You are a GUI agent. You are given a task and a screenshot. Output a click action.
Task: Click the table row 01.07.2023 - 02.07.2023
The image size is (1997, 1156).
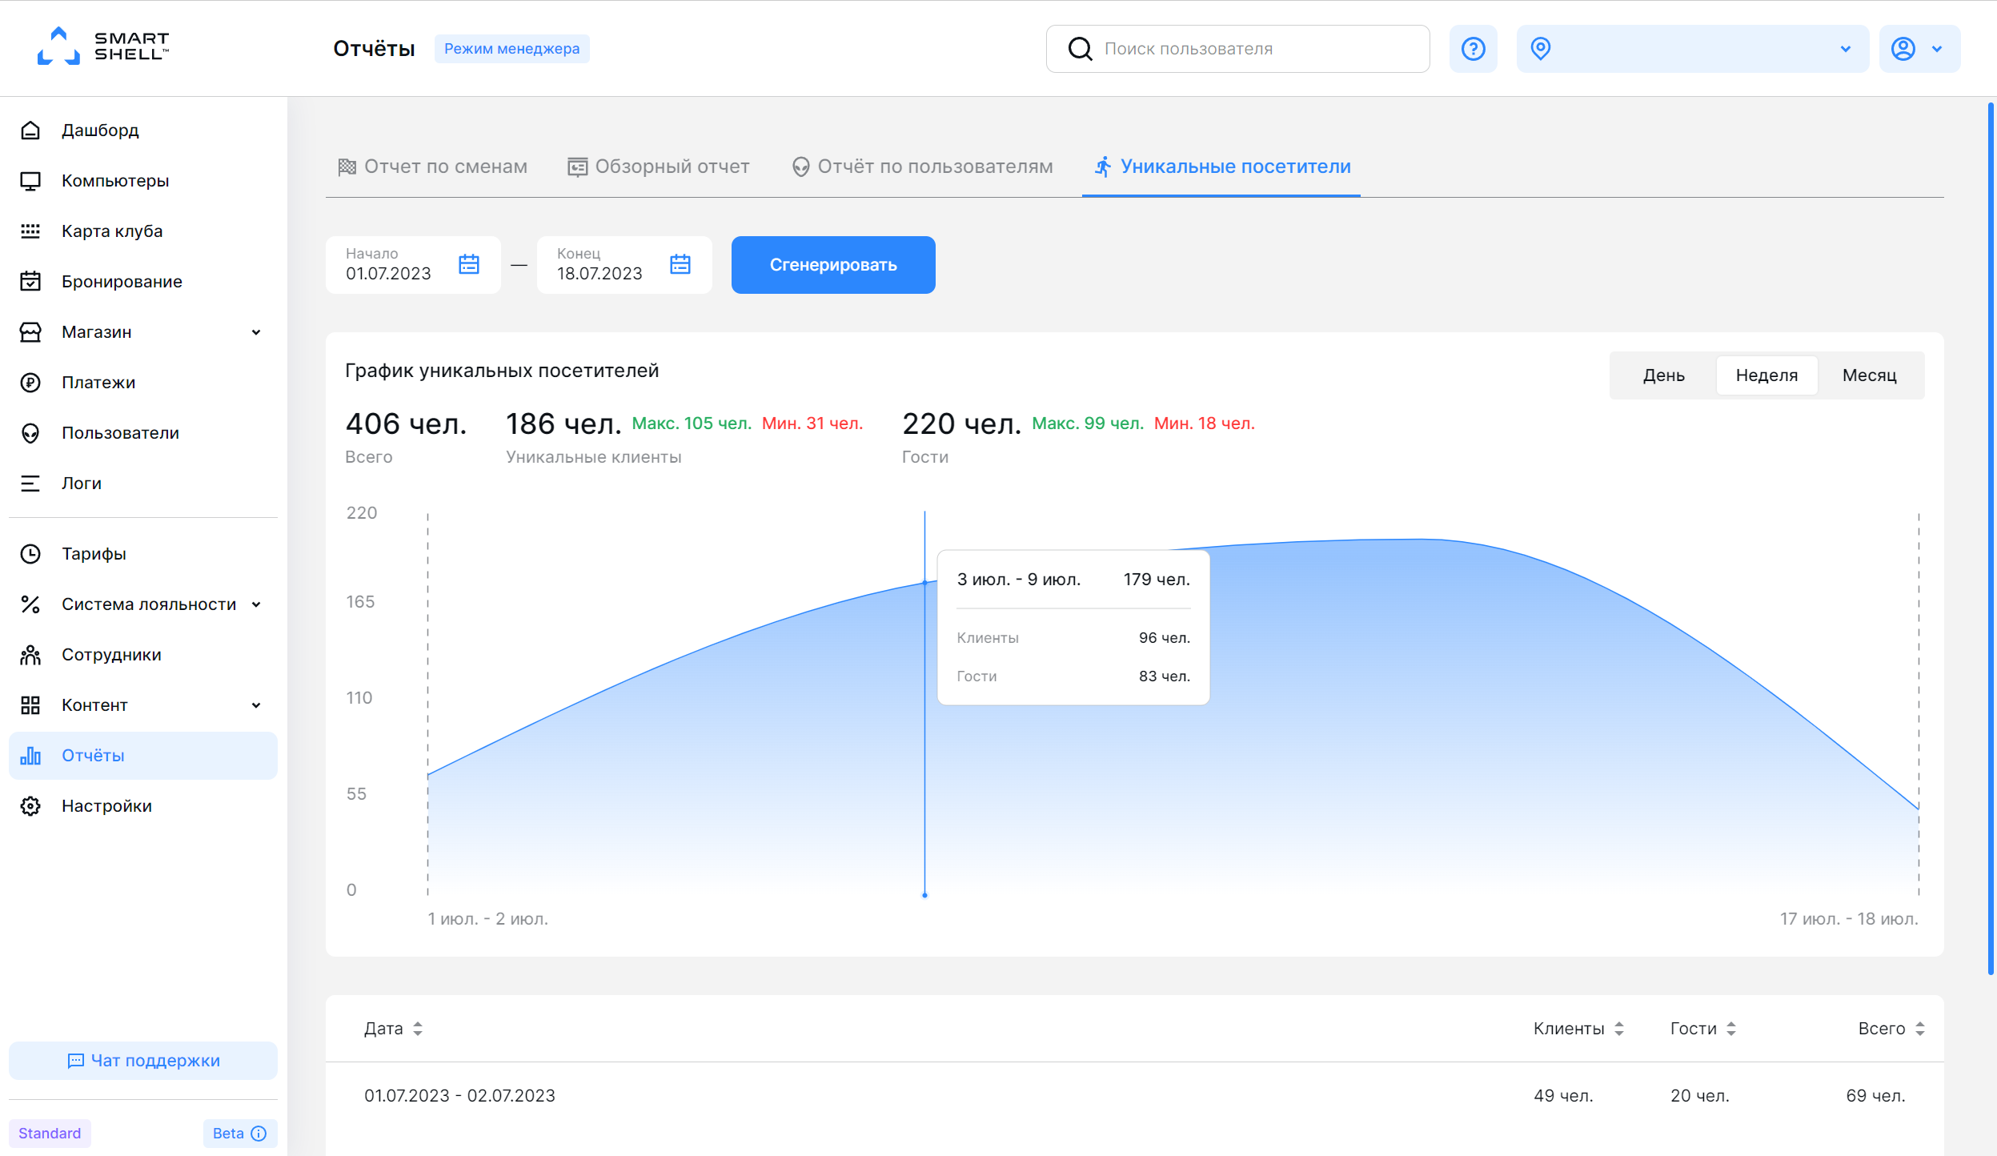(x=1135, y=1096)
